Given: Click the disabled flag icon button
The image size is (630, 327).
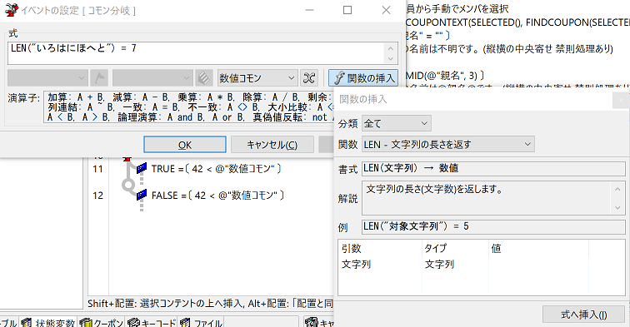Looking at the screenshot, I should 99,78.
